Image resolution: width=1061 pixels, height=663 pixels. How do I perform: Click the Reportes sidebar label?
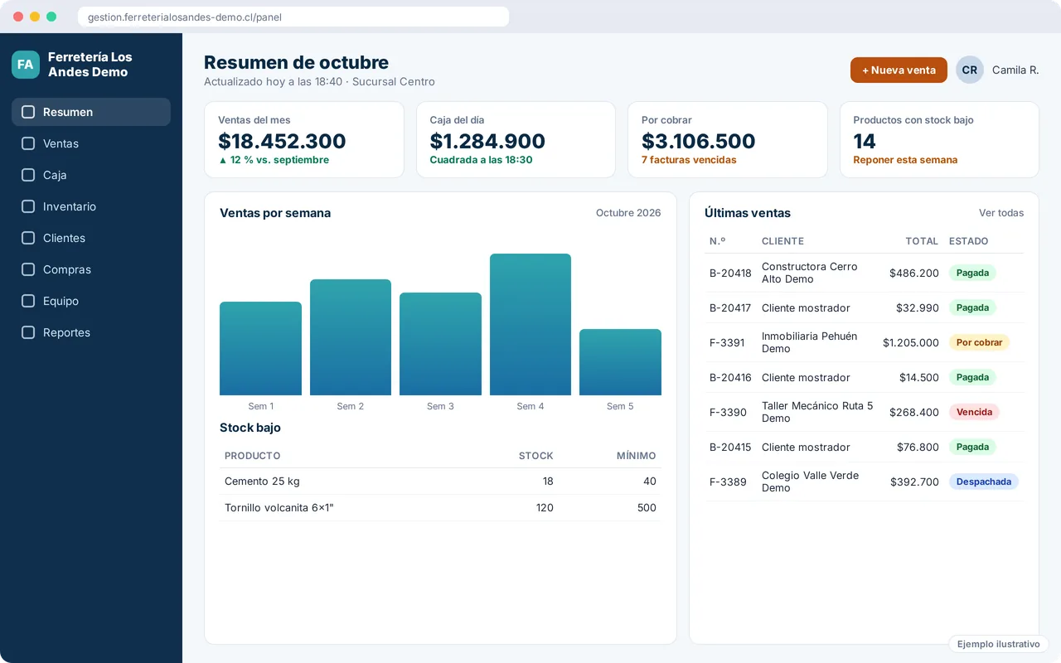(x=66, y=332)
